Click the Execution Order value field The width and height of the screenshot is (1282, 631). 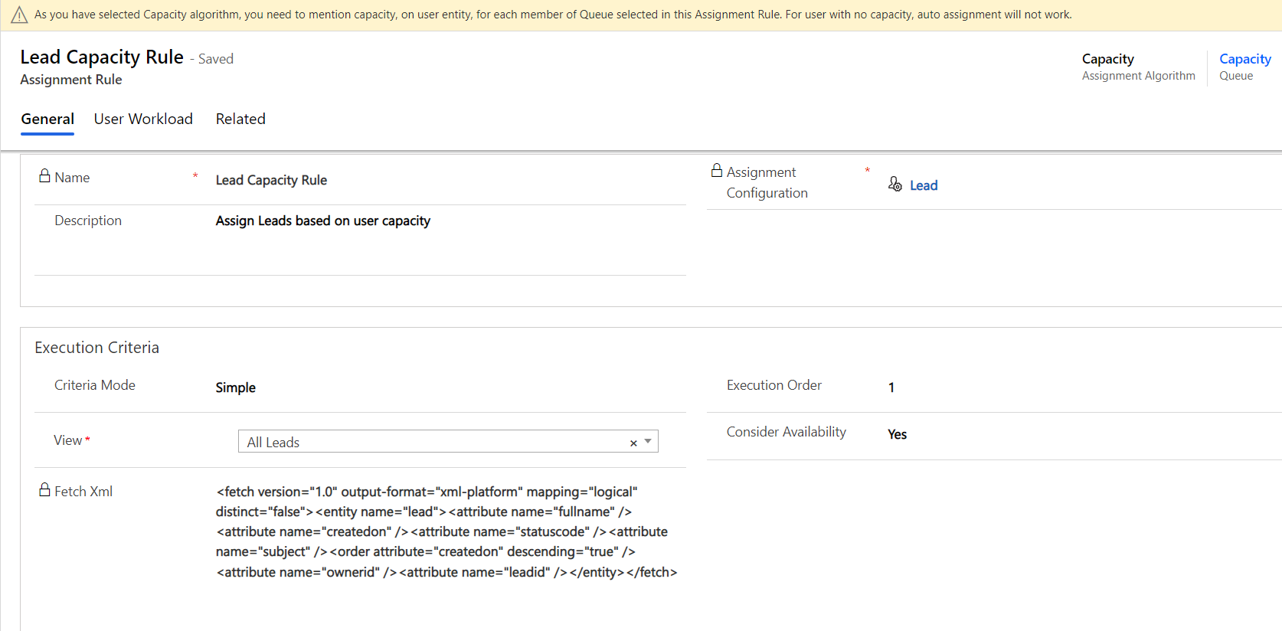click(891, 387)
